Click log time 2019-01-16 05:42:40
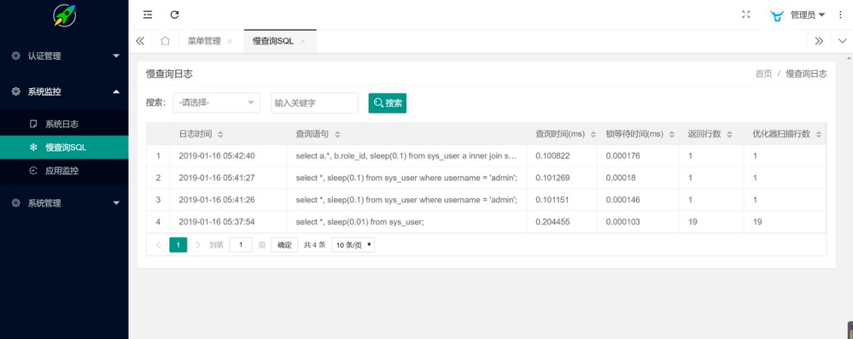 point(217,156)
